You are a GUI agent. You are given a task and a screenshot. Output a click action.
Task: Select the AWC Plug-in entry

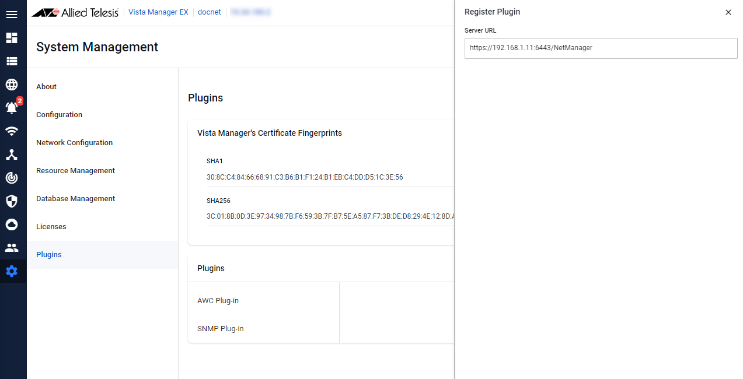pos(218,301)
